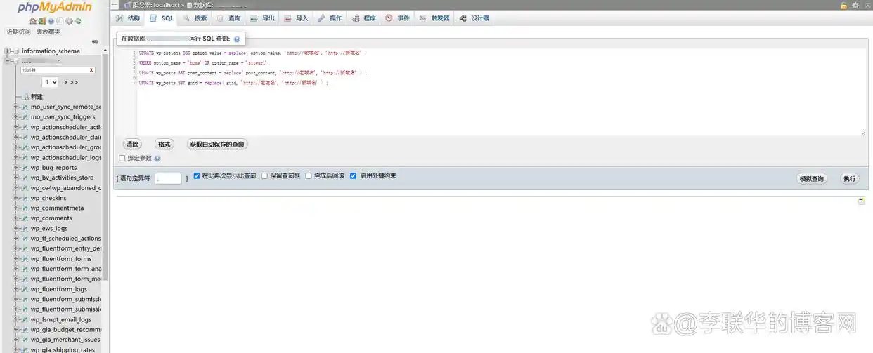This screenshot has height=353, width=873.
Task: Click the phpMyAdmin home icon
Action: tap(32, 21)
